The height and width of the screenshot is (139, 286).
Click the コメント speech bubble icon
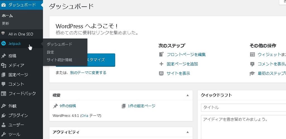[x=4, y=84]
